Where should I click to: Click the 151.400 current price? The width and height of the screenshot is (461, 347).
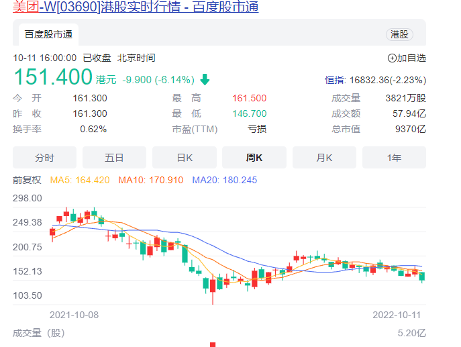click(53, 77)
